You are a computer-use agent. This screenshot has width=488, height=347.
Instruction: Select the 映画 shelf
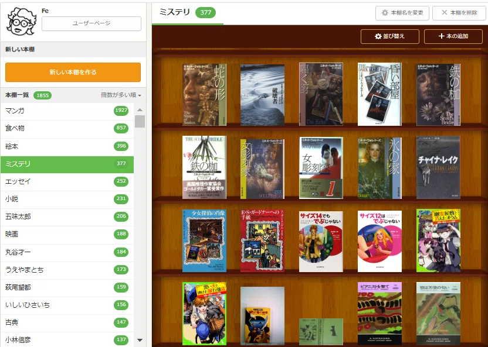tap(67, 234)
